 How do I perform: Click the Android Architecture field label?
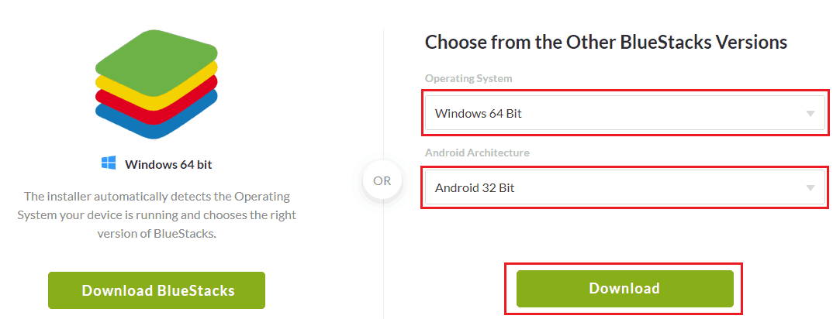477,153
